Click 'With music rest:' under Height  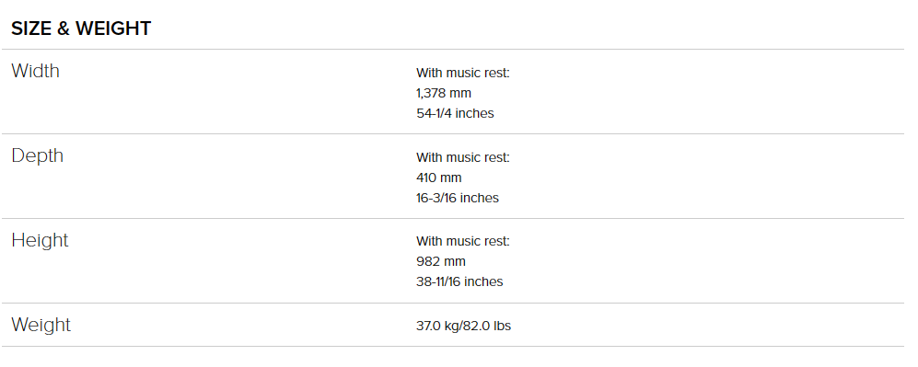click(463, 241)
